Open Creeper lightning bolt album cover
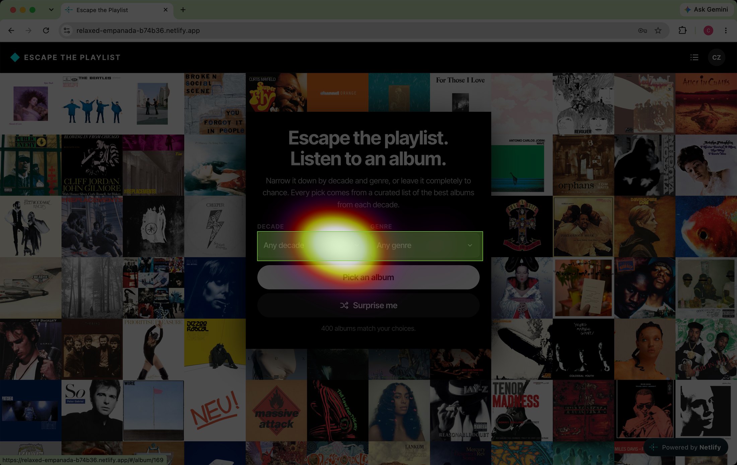Viewport: 737px width, 465px height. click(x=215, y=226)
